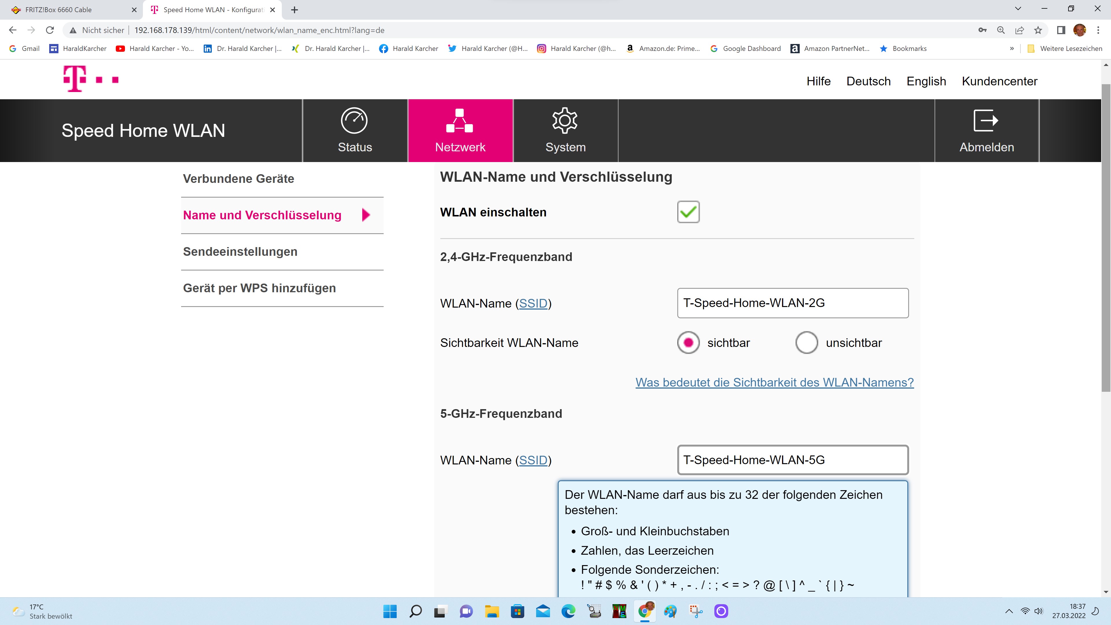Bookmark page with star icon
This screenshot has width=1111, height=625.
point(1038,30)
